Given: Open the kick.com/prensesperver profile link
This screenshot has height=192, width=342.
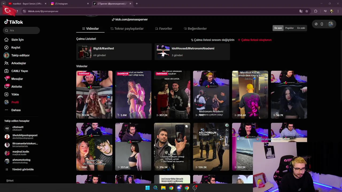Looking at the screenshot, I should coord(130,19).
